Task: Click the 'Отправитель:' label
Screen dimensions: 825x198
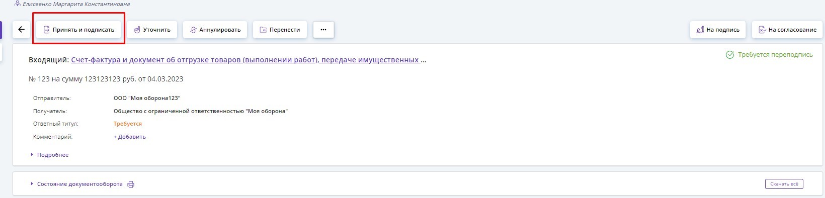Action: tap(52, 98)
